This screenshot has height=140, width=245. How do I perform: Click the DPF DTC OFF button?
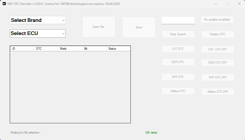[218, 77]
